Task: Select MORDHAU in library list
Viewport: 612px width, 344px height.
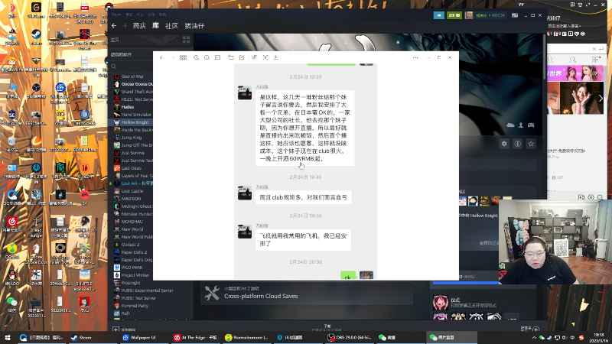Action: 132,222
